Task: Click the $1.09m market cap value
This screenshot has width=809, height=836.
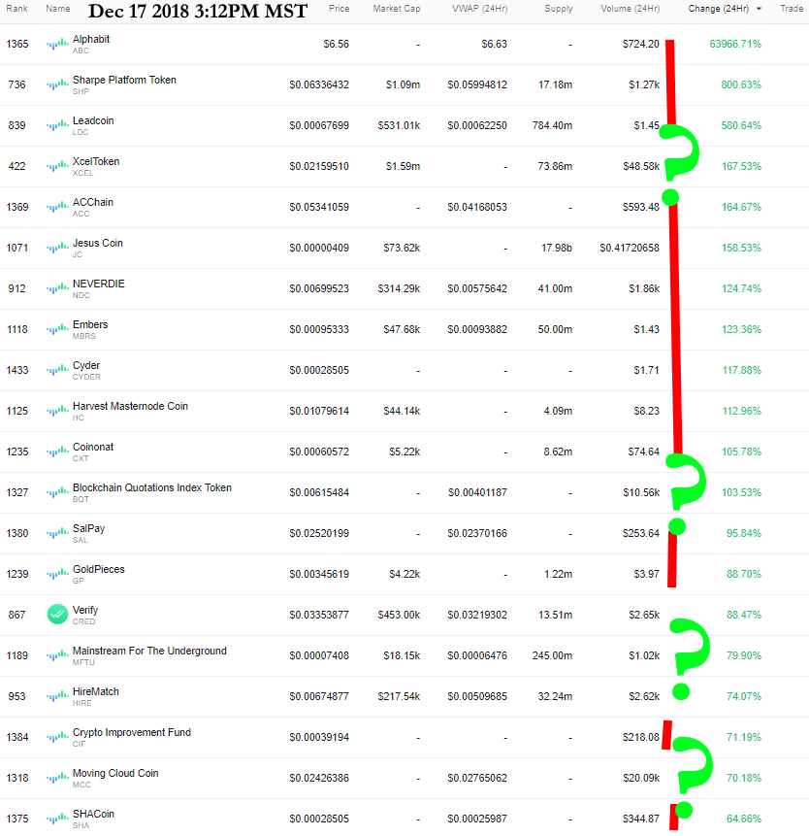Action: coord(403,84)
